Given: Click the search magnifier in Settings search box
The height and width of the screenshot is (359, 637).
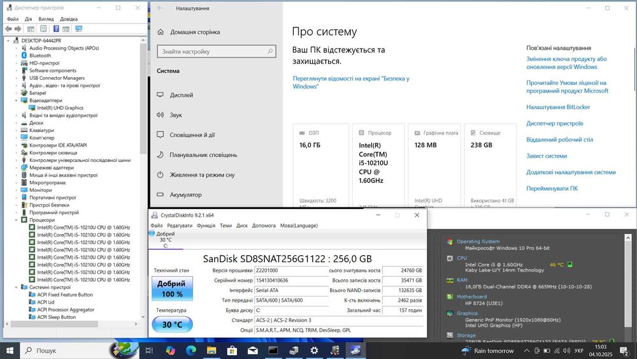Looking at the screenshot, I should [270, 51].
